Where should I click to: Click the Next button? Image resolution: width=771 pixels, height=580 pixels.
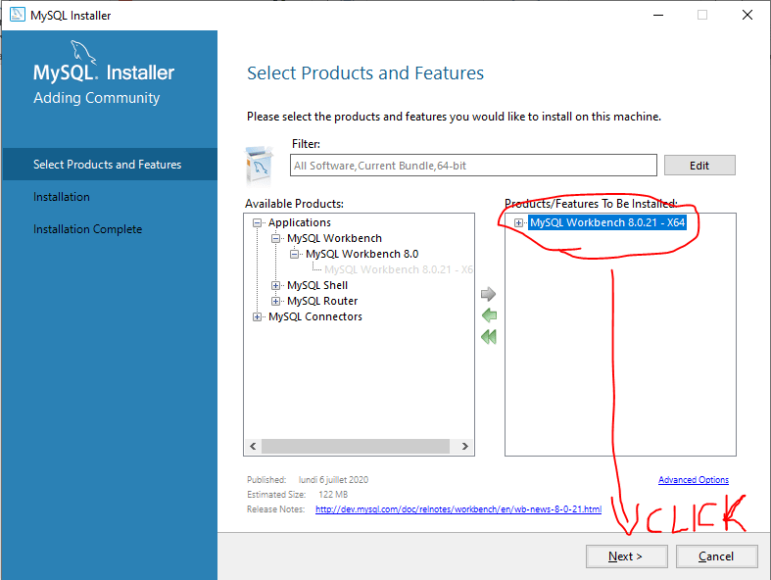pyautogui.click(x=626, y=556)
